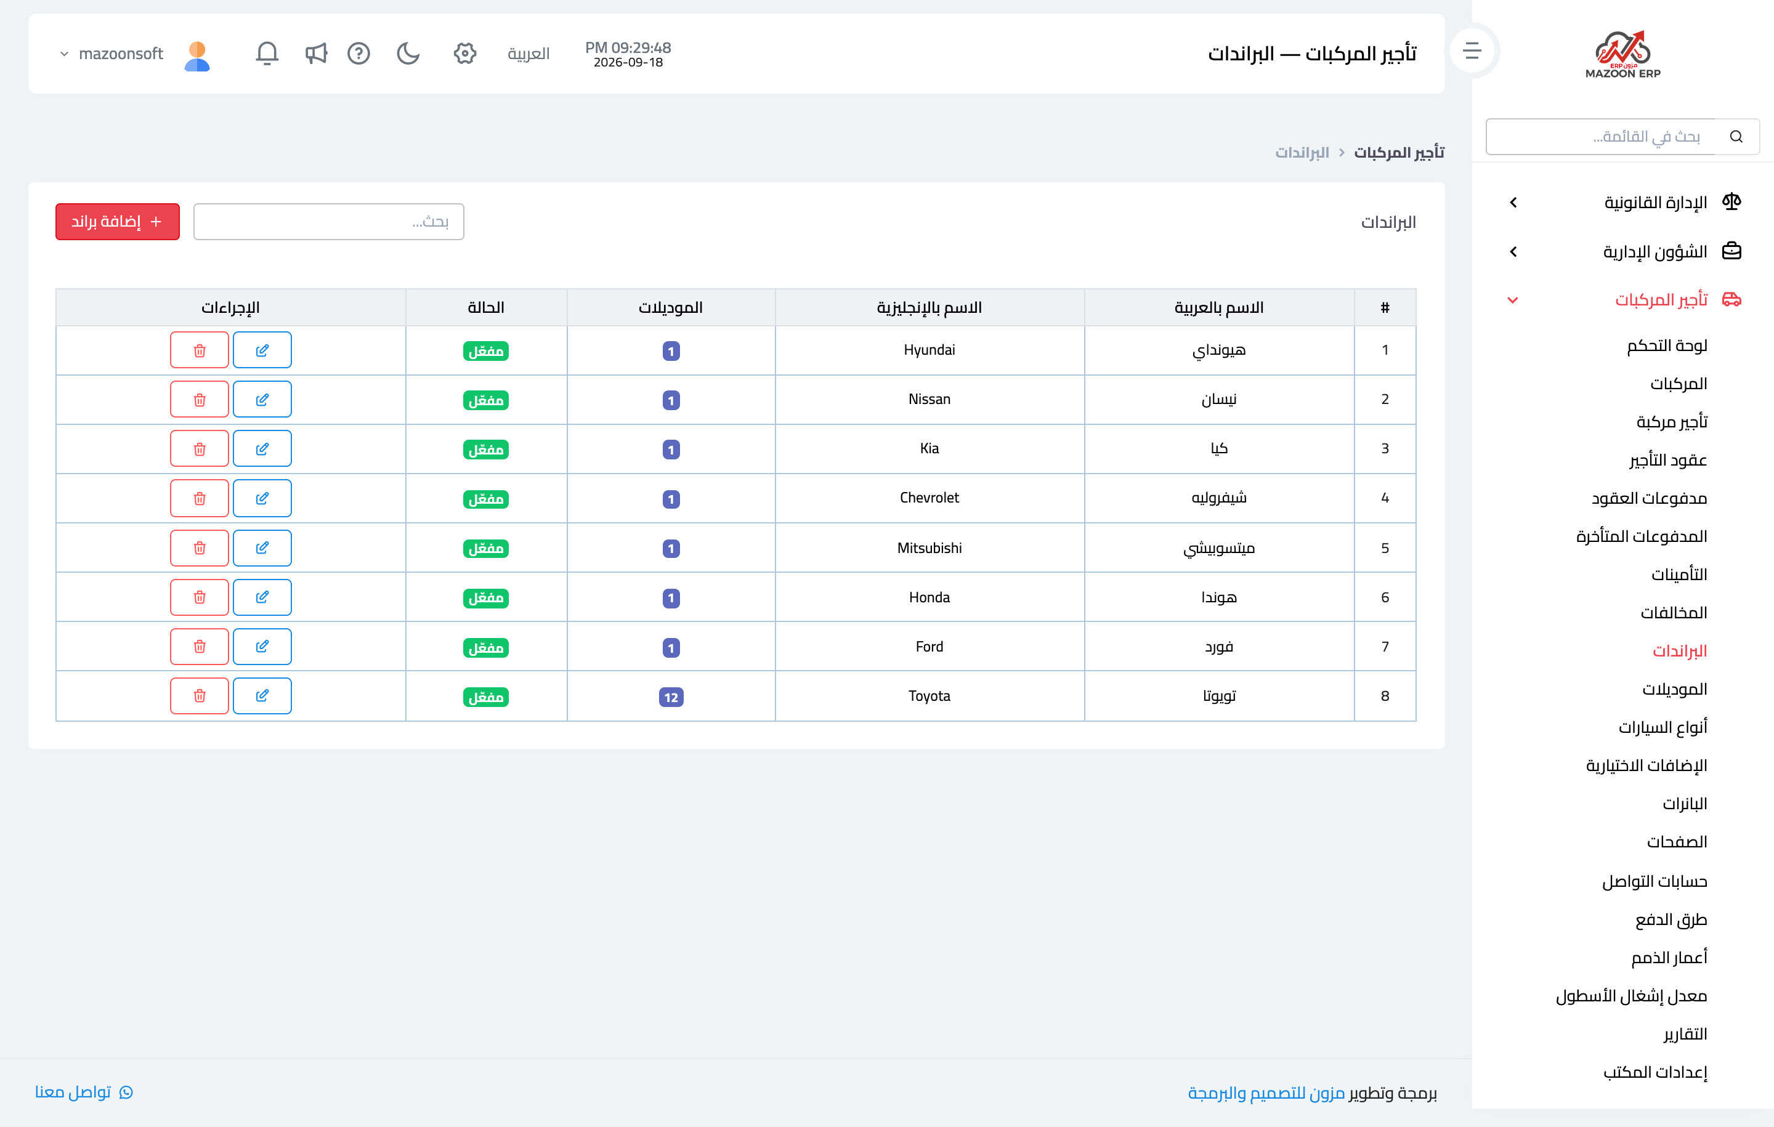Click the إضافة براند button

pyautogui.click(x=117, y=222)
